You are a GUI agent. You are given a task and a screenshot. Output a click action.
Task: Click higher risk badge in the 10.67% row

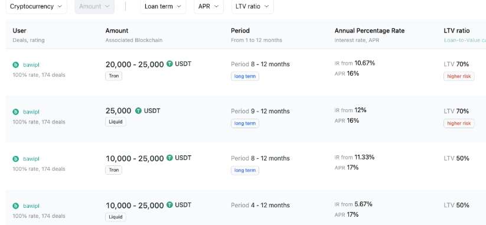point(459,76)
